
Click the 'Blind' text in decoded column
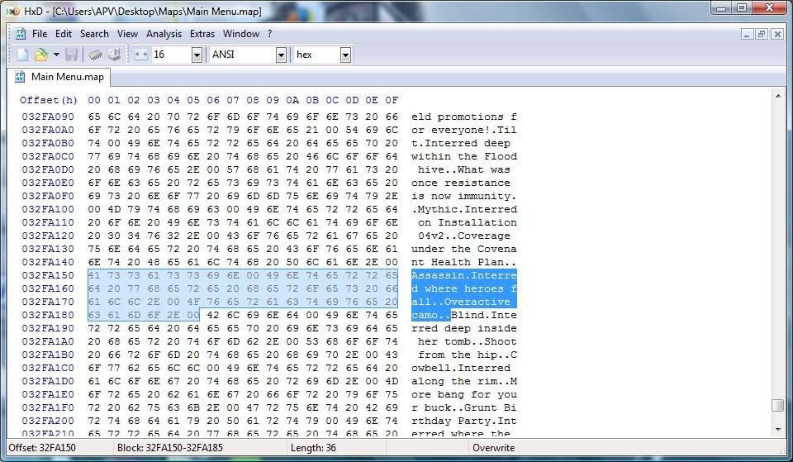[x=468, y=315]
